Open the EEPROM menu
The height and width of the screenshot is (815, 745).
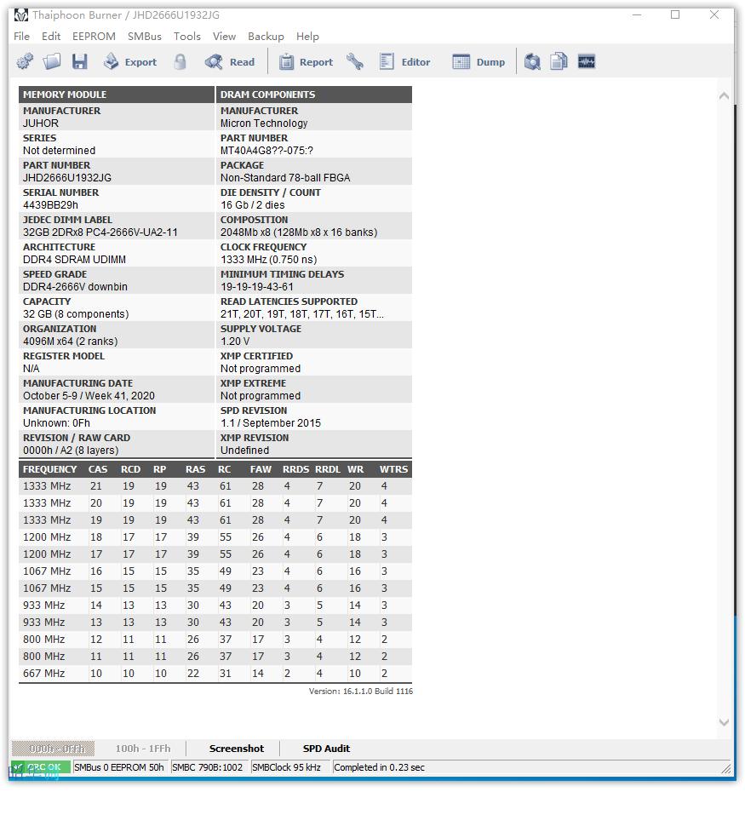pos(94,36)
